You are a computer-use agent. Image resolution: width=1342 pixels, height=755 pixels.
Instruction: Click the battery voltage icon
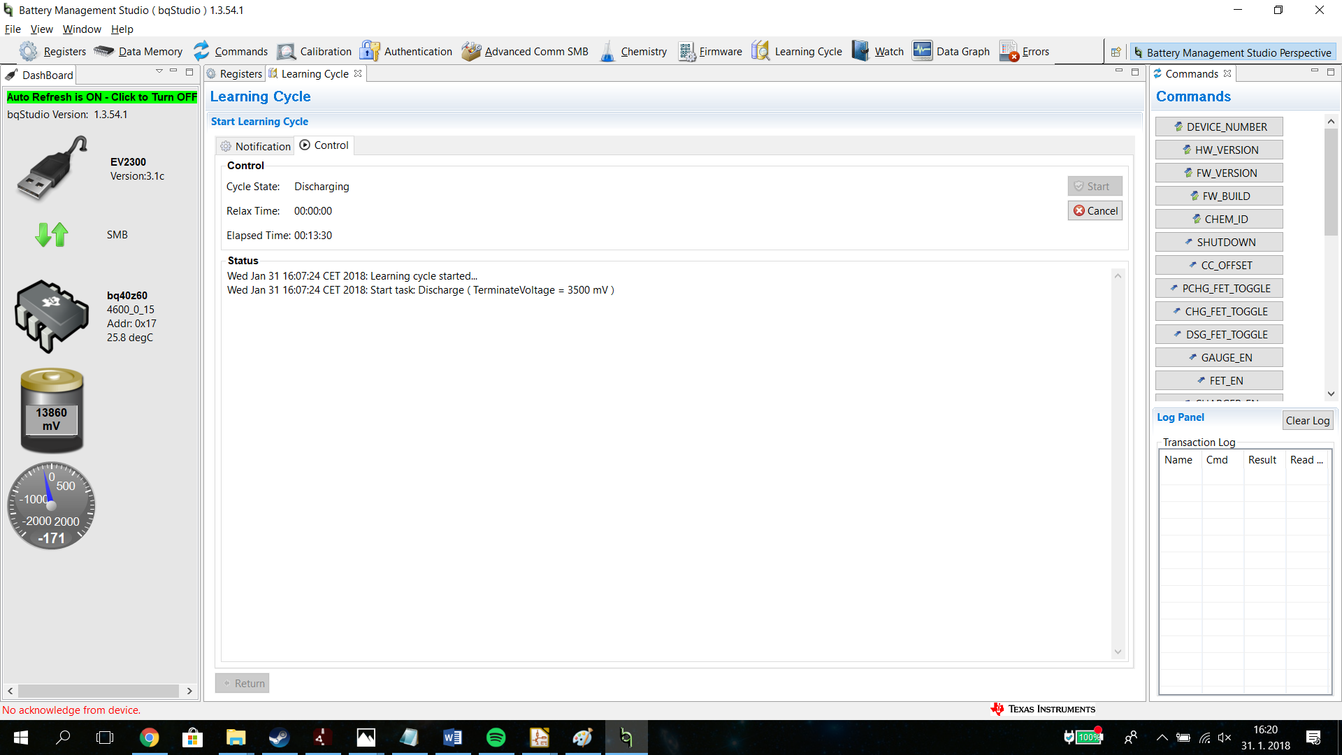click(x=52, y=410)
